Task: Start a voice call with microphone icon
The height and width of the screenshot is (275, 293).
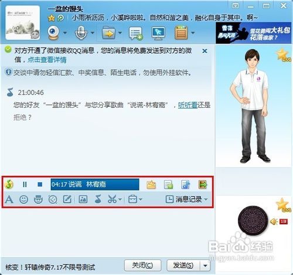Action: click(x=81, y=33)
